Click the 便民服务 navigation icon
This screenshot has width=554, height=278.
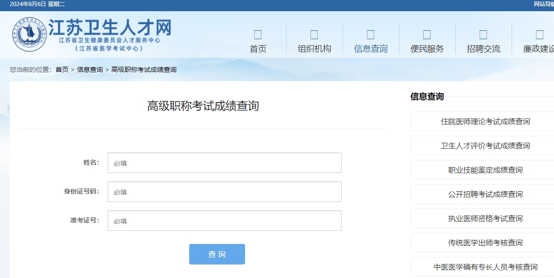tap(426, 34)
